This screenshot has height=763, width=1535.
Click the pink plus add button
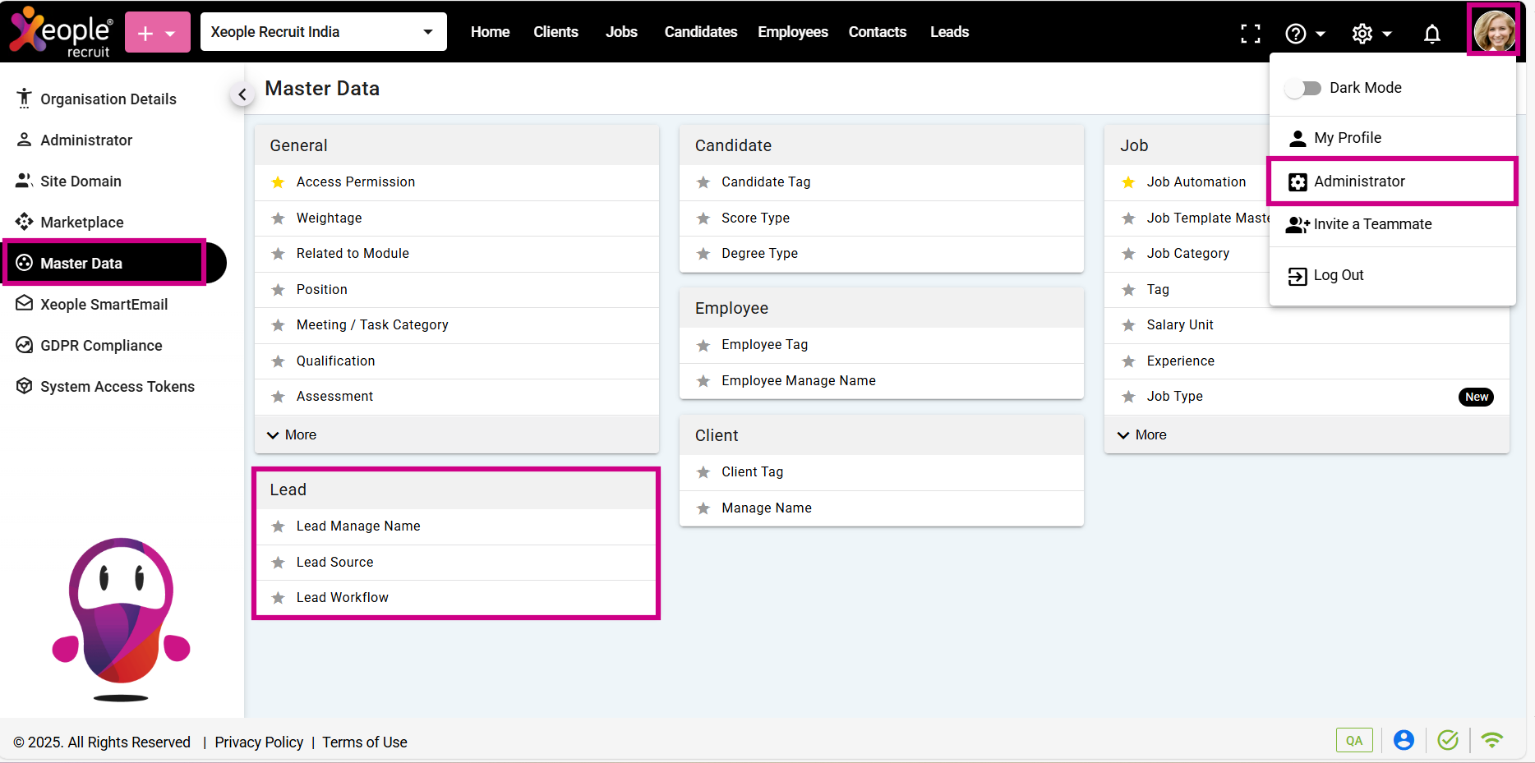157,33
